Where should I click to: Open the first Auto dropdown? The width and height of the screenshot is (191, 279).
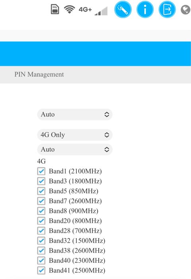point(75,115)
